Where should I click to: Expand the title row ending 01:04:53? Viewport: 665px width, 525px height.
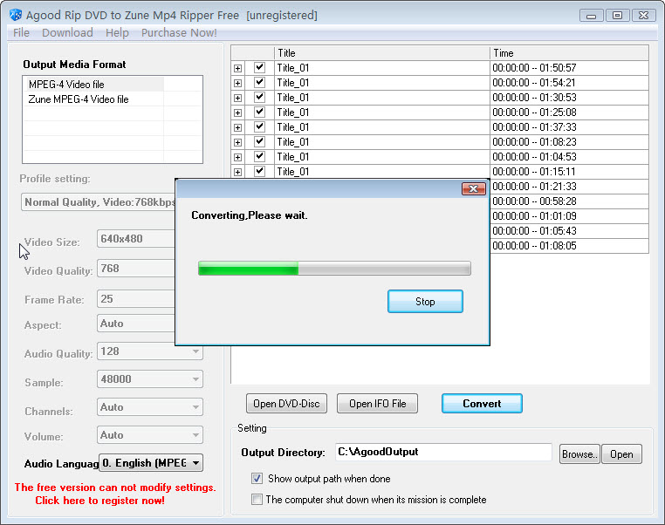click(x=238, y=157)
